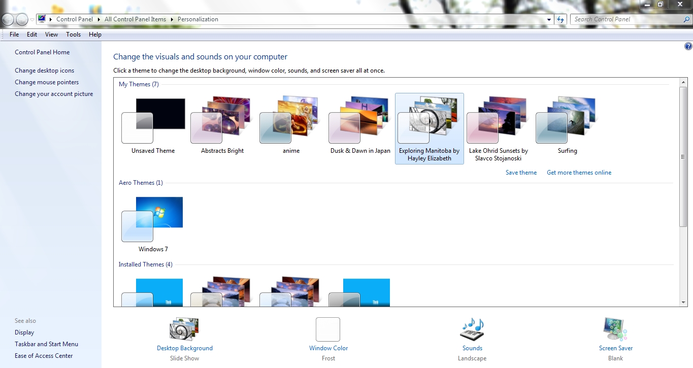Select the Unsaved Theme thumbnail
Image resolution: width=693 pixels, height=368 pixels.
coord(153,121)
